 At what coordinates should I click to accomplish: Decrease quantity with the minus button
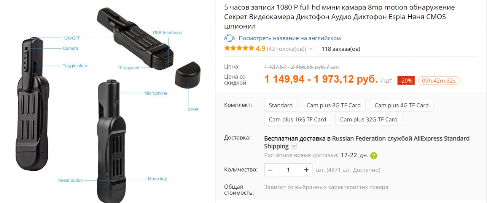click(270, 170)
